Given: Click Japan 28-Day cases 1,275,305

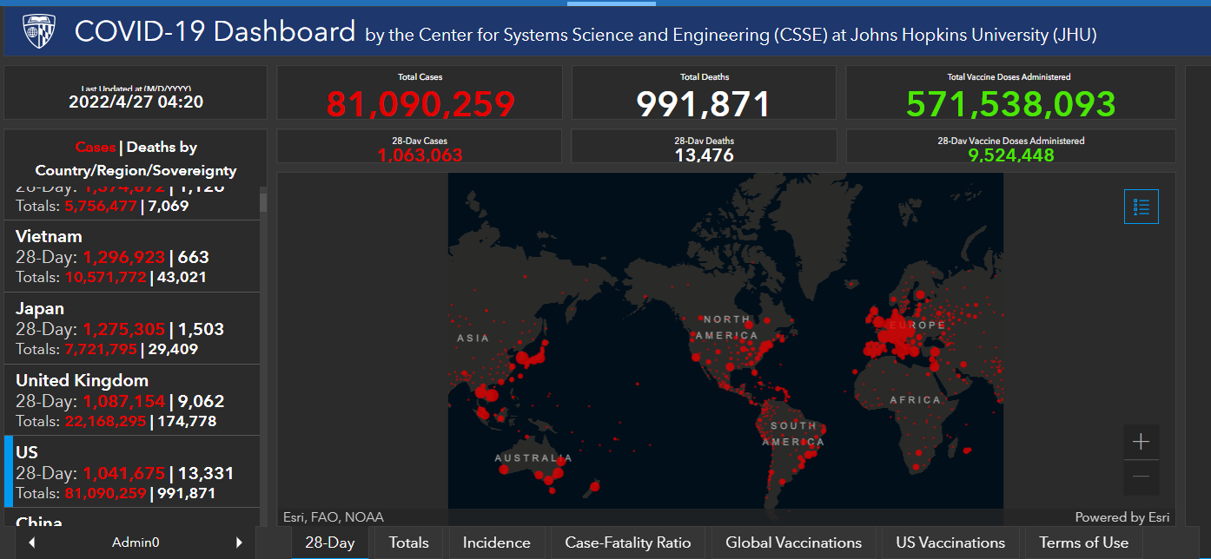Looking at the screenshot, I should click(124, 329).
